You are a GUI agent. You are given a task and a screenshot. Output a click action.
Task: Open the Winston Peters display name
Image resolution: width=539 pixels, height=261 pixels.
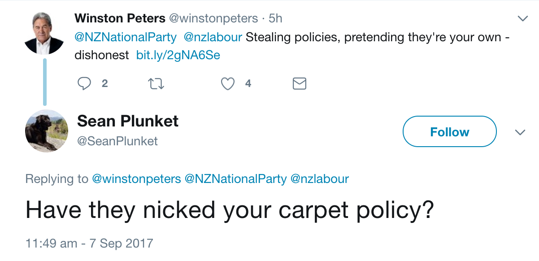(120, 18)
